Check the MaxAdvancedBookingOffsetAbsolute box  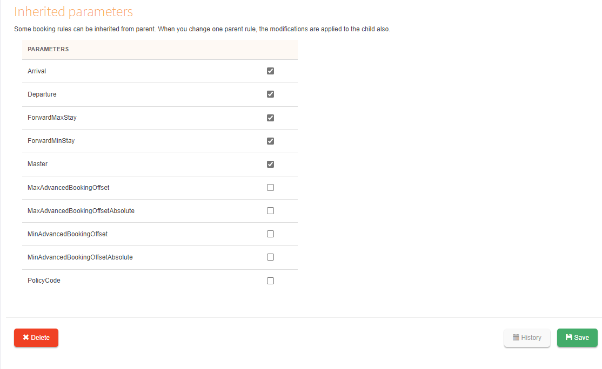270,210
